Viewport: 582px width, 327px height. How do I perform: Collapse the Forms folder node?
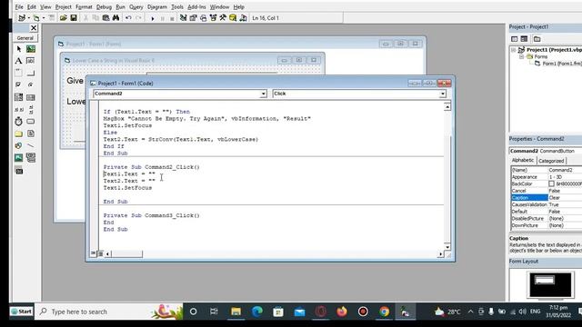tap(521, 56)
